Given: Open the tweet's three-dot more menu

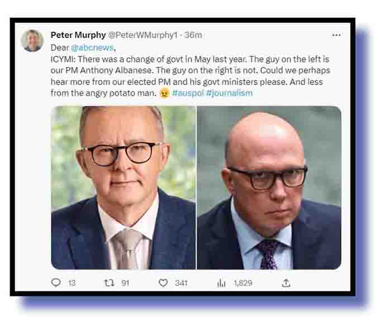Looking at the screenshot, I should tap(336, 35).
